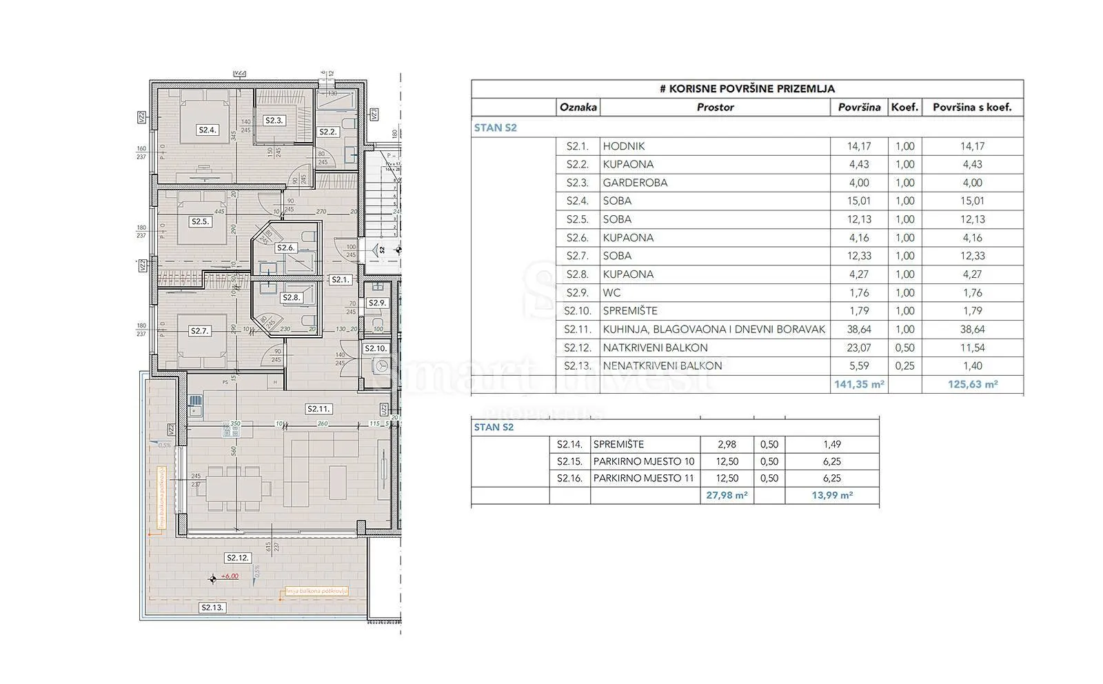Click weighted area '11,54' in S2.12. row
The image size is (1103, 684).
(x=972, y=348)
